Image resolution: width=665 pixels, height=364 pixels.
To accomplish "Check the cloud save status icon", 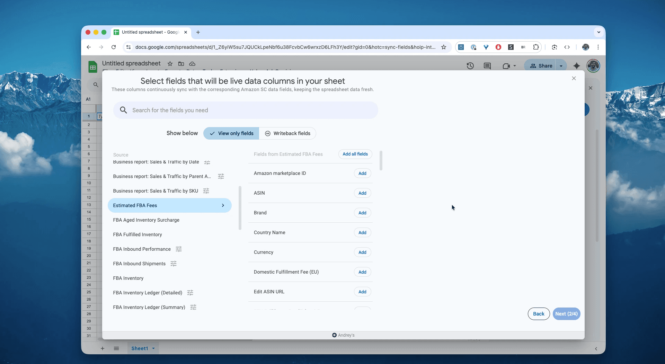I will [x=192, y=64].
